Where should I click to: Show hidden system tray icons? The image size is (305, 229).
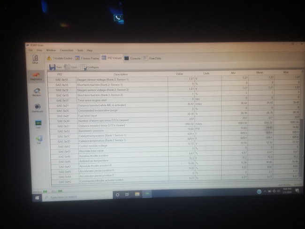[265, 191]
